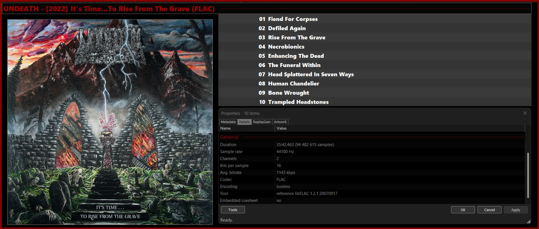The height and width of the screenshot is (229, 539).
Task: Select the Embedded cuesheet row
Action: tap(372, 200)
